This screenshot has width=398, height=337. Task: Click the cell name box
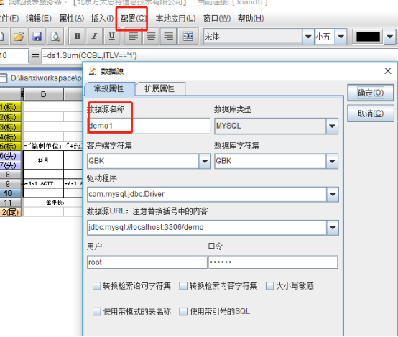coord(14,55)
